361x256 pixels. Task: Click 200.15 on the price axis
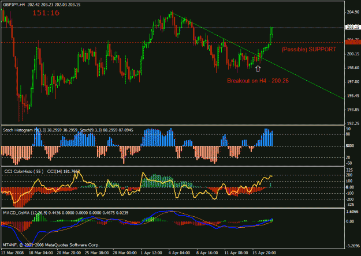(x=353, y=54)
